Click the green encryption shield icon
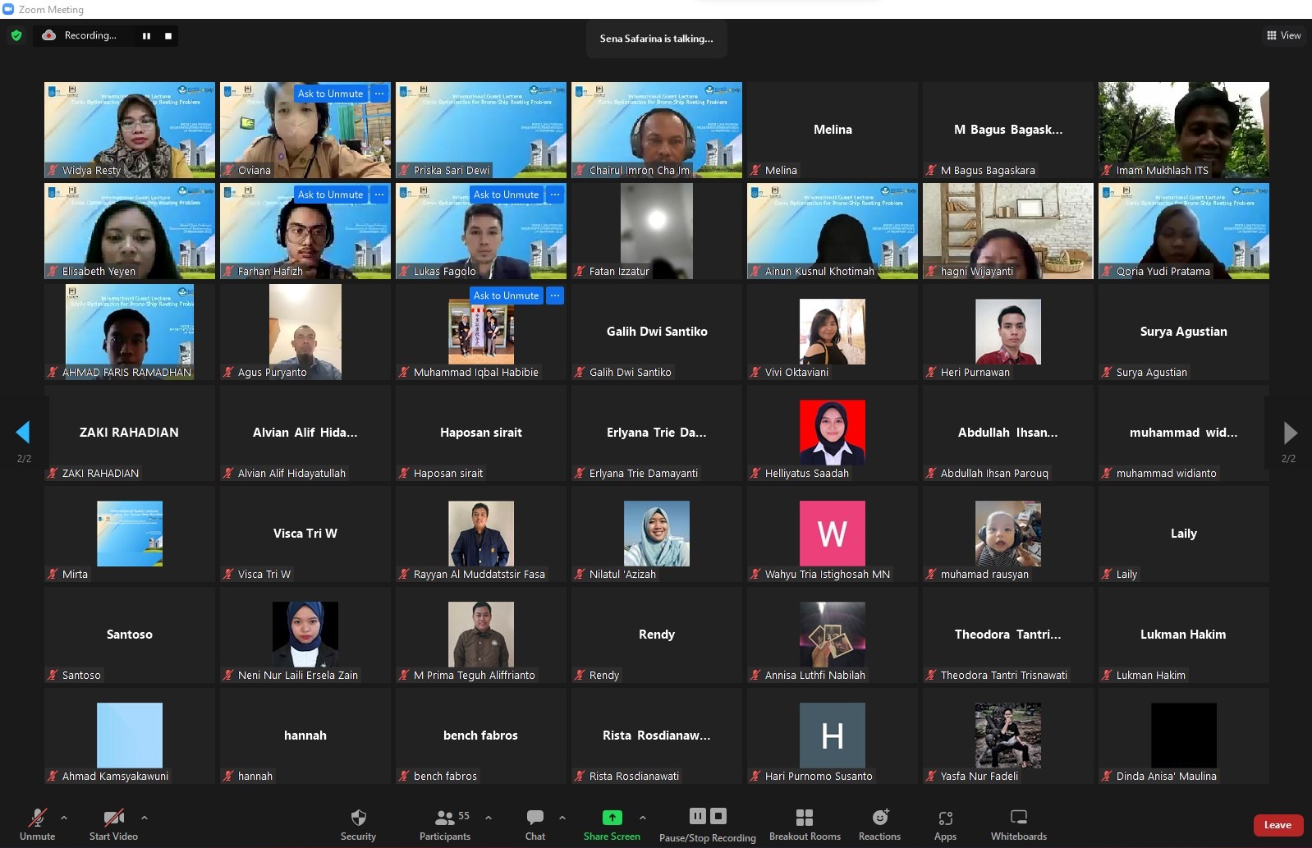 click(x=16, y=35)
